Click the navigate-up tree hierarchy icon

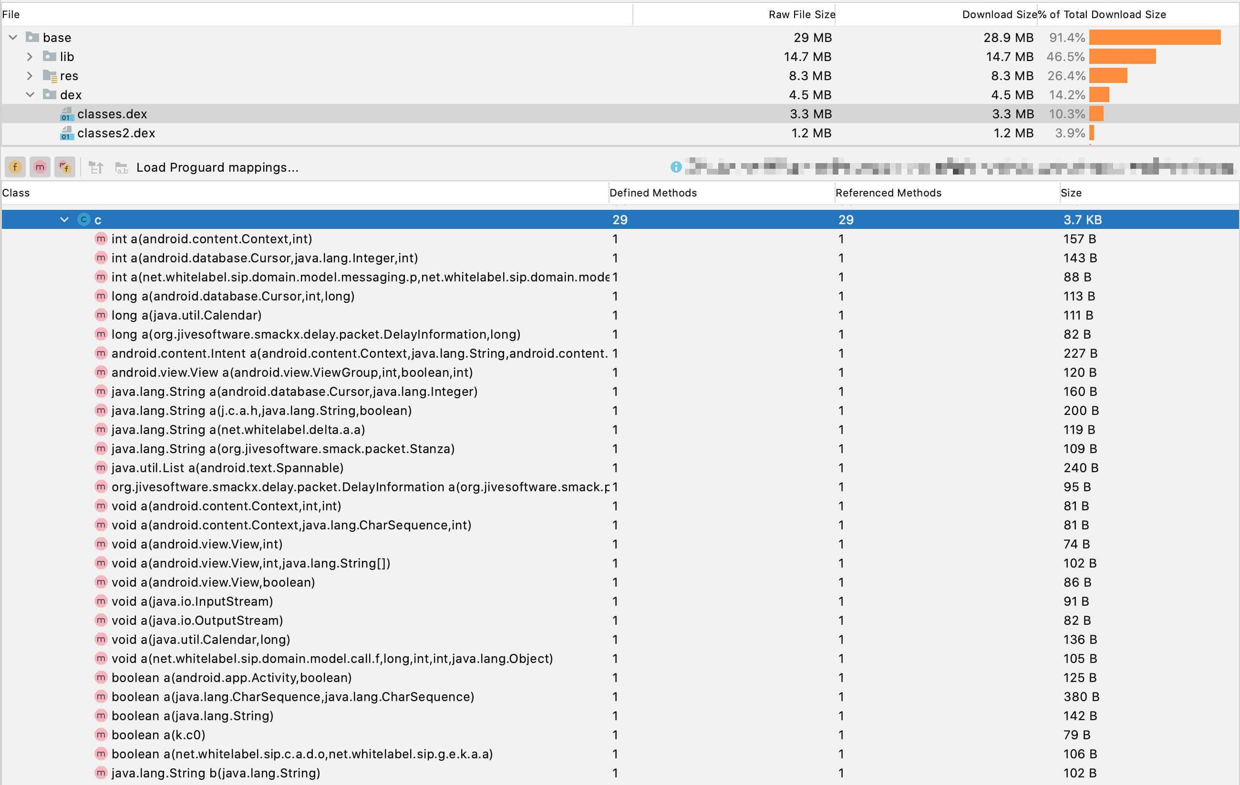coord(96,167)
